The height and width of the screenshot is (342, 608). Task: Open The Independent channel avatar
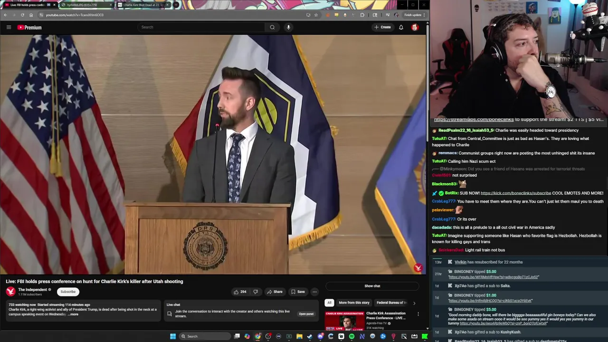pos(10,292)
